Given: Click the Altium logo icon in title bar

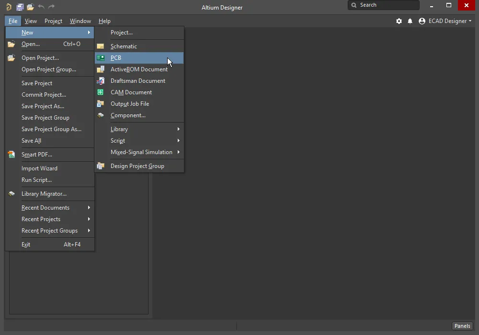Looking at the screenshot, I should click(9, 7).
